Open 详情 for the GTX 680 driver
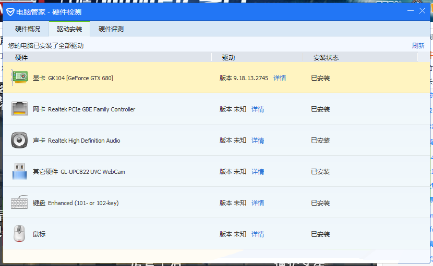This screenshot has width=433, height=266. tap(280, 78)
